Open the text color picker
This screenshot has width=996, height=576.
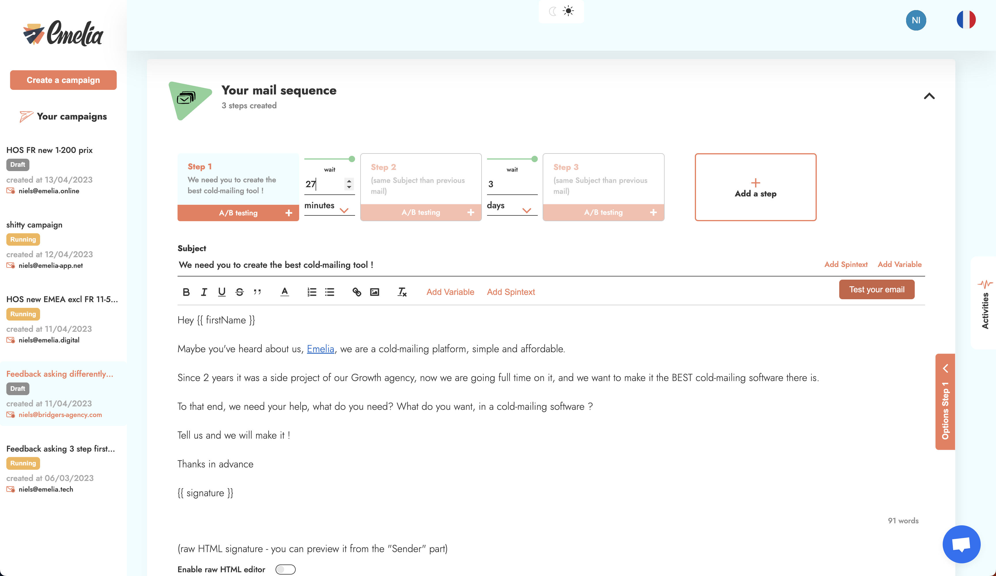284,292
